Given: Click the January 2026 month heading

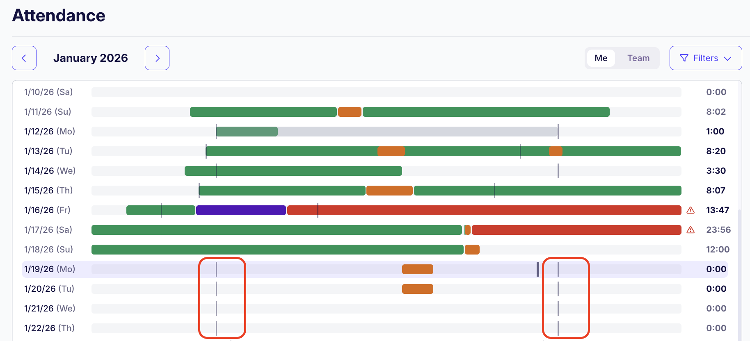Looking at the screenshot, I should coord(90,58).
